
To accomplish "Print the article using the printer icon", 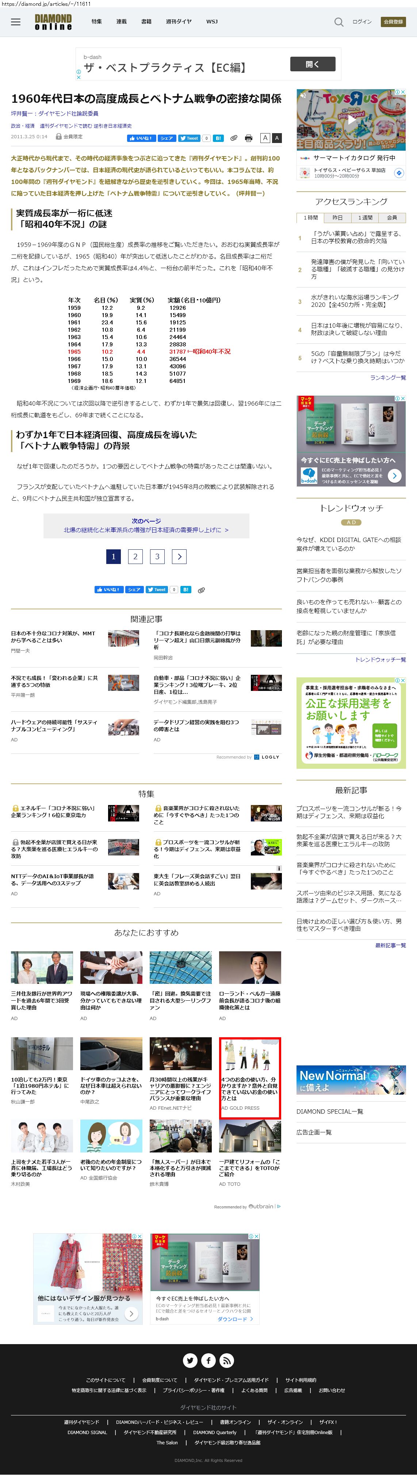I will pos(248,138).
